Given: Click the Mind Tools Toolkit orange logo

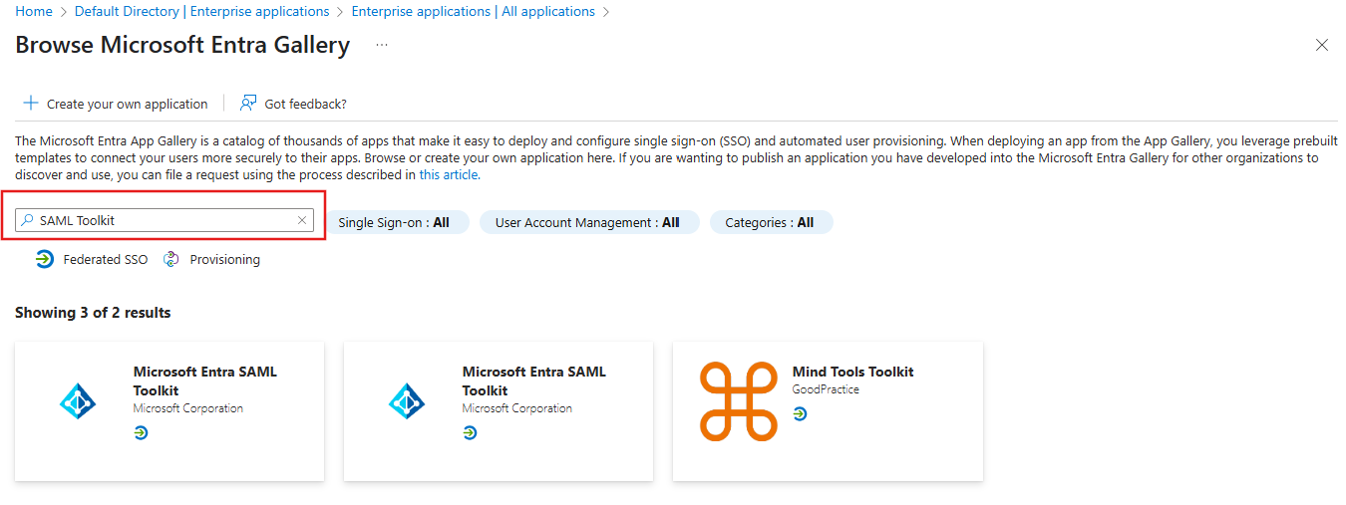Looking at the screenshot, I should (x=739, y=401).
